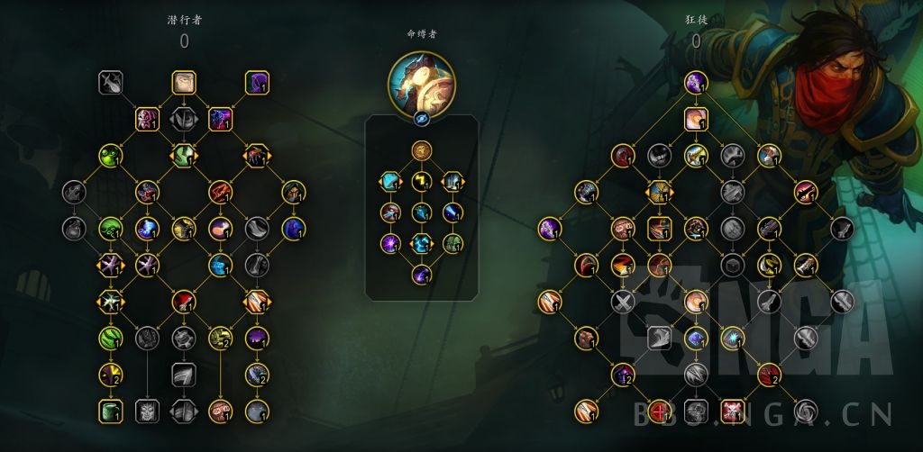Screen dimensions: 923x452
Task: Click the gray swirl talent at the 狂徒 tree bottom
Action: (805, 411)
